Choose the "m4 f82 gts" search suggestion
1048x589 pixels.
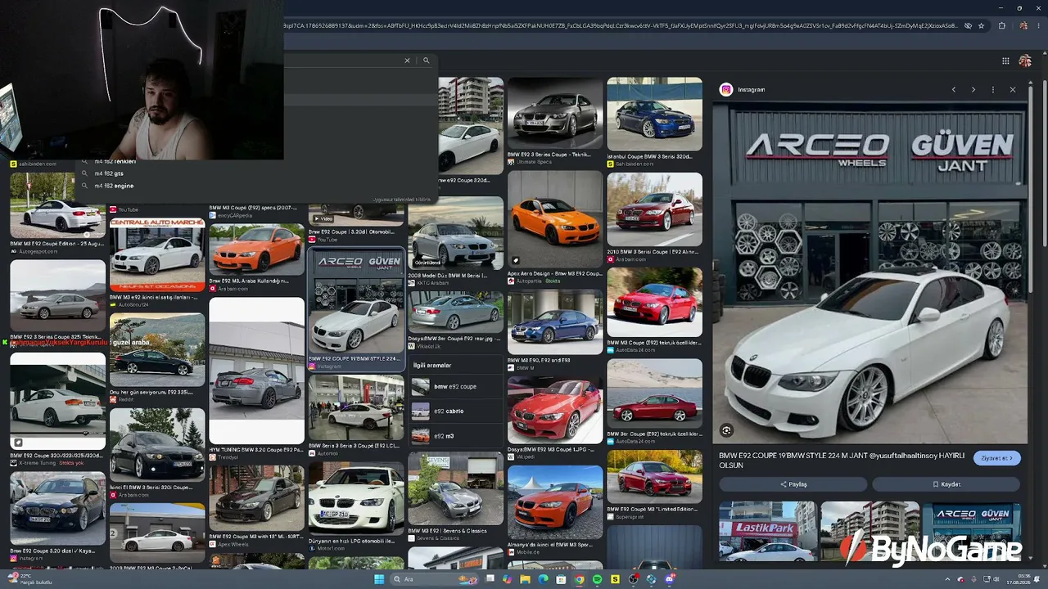click(x=109, y=173)
